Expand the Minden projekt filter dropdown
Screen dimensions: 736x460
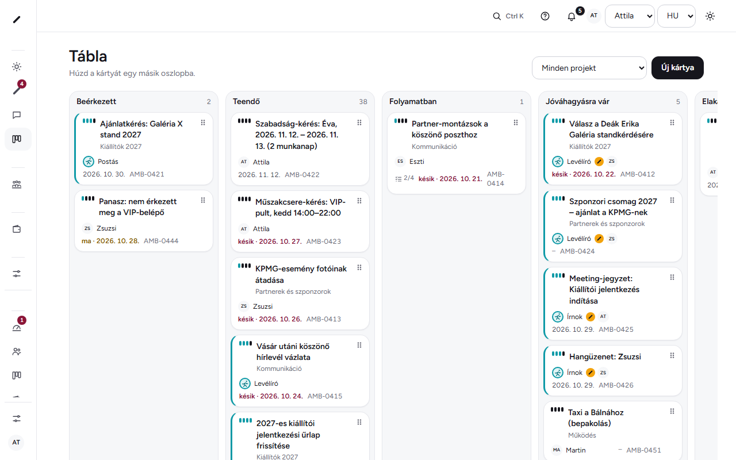point(589,68)
